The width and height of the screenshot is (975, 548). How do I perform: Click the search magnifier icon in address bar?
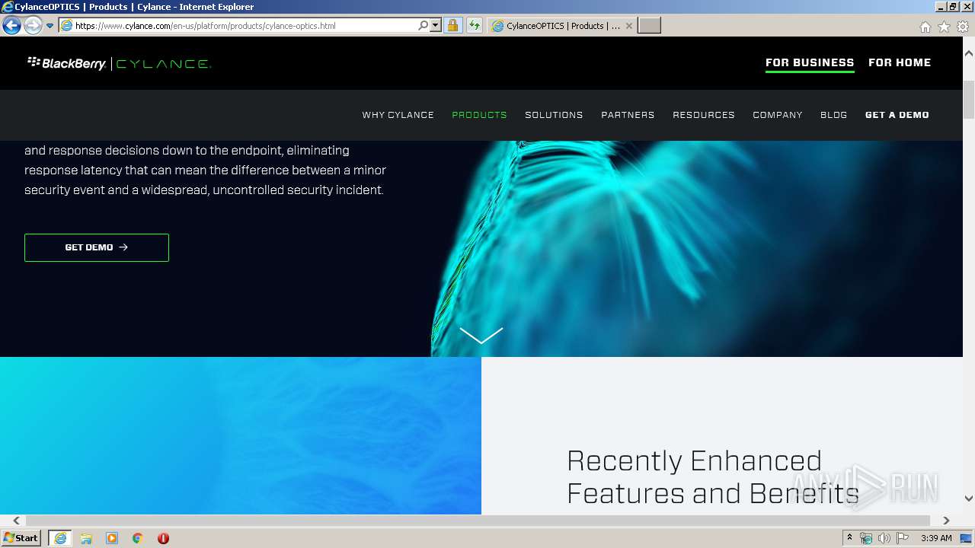click(x=423, y=26)
